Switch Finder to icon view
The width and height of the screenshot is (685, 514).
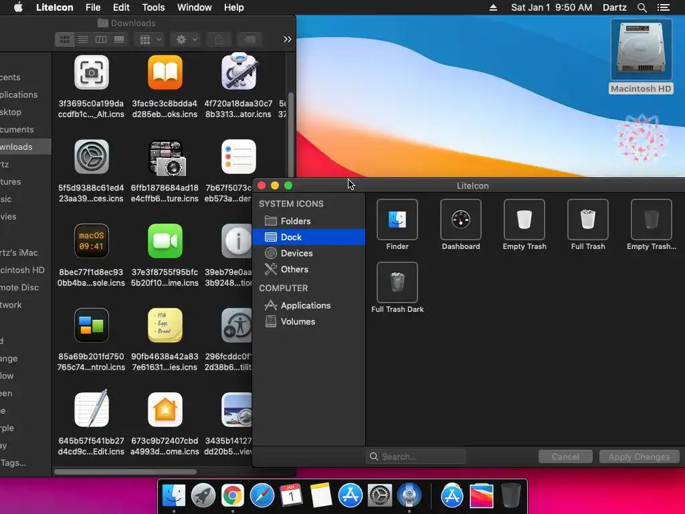tap(65, 39)
